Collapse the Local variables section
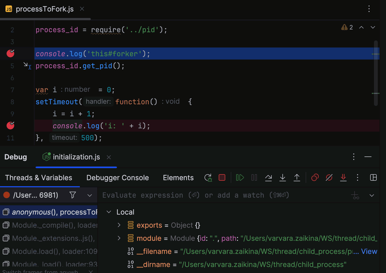Viewport: 386px width, 273px height. pyautogui.click(x=109, y=212)
